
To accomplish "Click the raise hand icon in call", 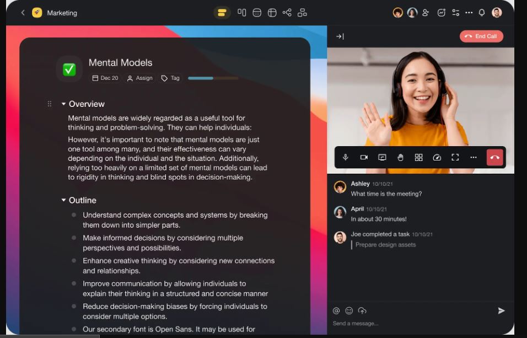I will pos(401,158).
